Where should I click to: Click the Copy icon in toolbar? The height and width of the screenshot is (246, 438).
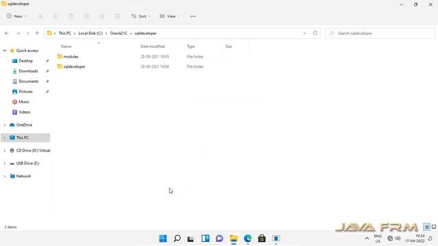tap(56, 16)
